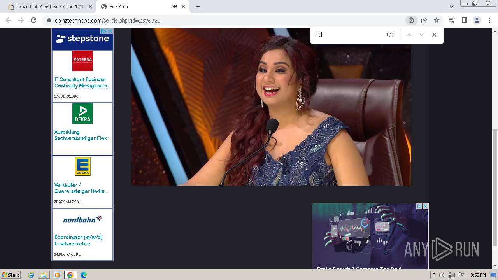Screen dimensions: 498x280
Task: Launch Internet Explorer from taskbar
Action: [31, 275]
